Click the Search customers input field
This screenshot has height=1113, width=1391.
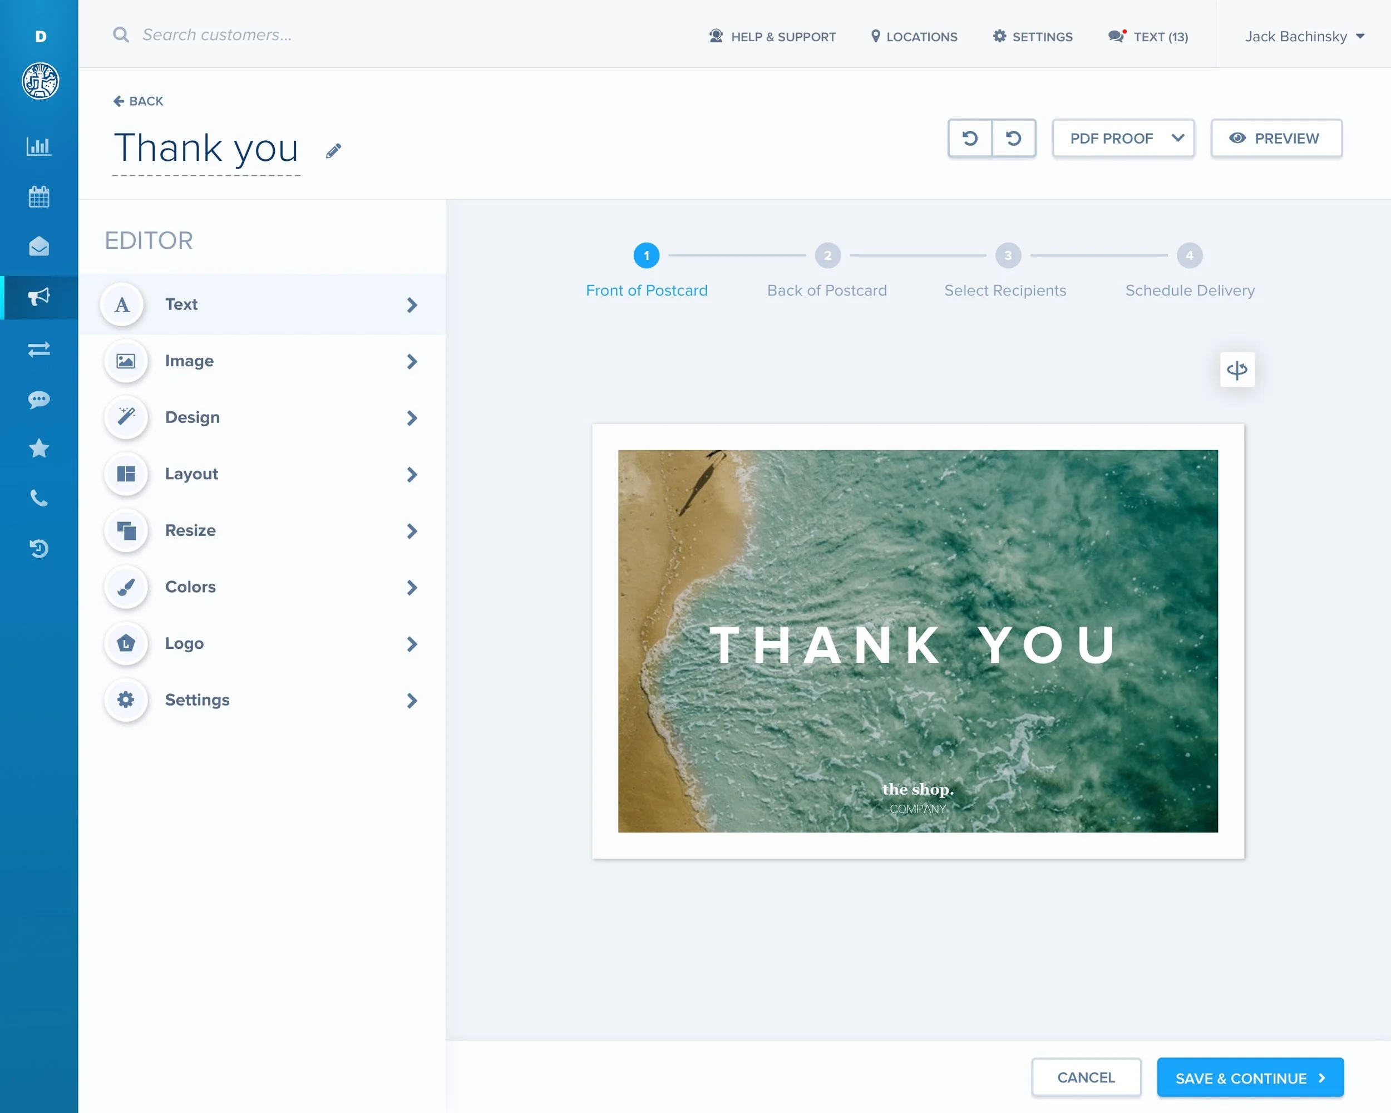pos(217,35)
